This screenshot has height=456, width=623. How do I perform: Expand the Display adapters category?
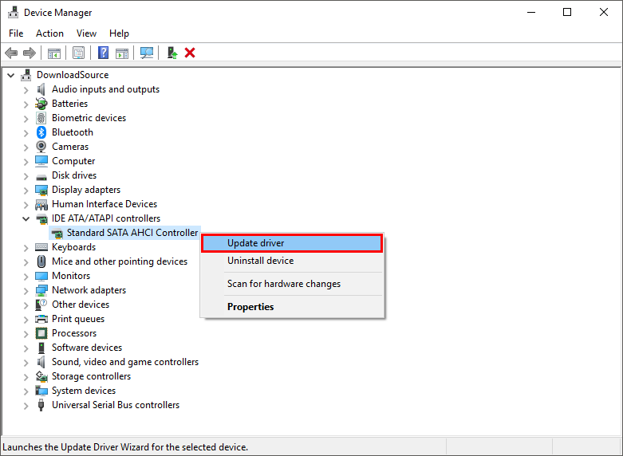[x=26, y=190]
